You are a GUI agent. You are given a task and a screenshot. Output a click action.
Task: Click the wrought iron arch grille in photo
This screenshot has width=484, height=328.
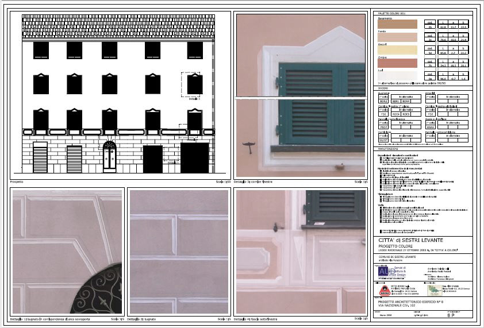[x=101, y=291]
